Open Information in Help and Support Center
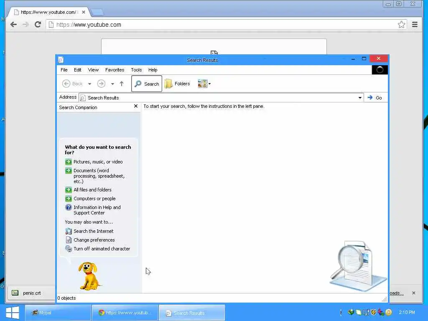The width and height of the screenshot is (428, 321). [97, 210]
